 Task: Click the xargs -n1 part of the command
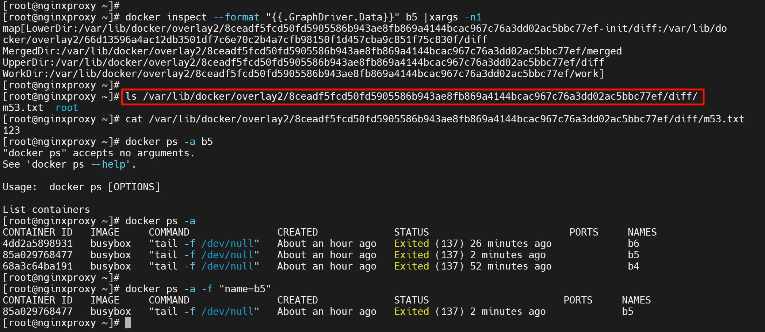pos(455,17)
